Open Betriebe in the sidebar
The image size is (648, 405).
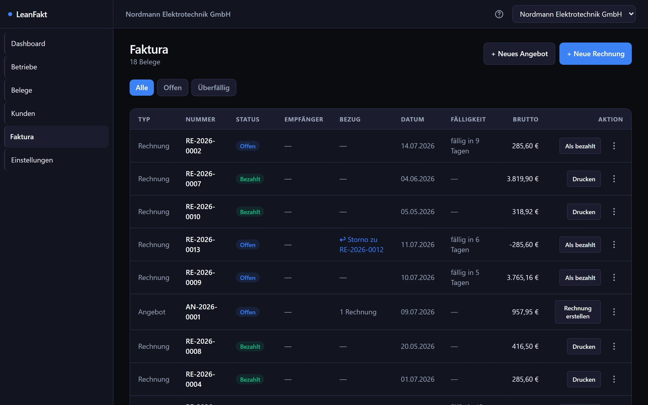[56, 67]
